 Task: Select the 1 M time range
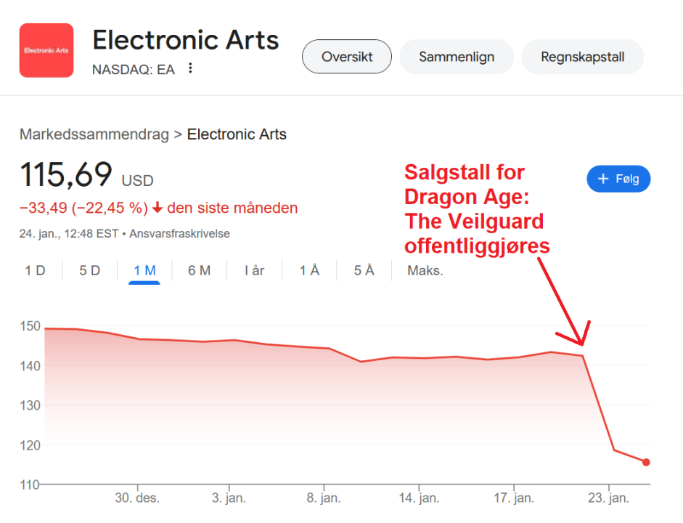click(144, 271)
